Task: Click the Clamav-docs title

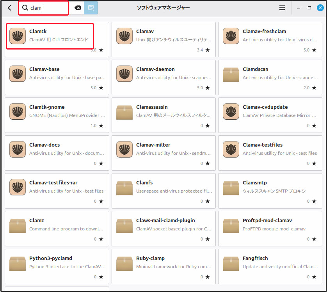Action: coord(44,145)
